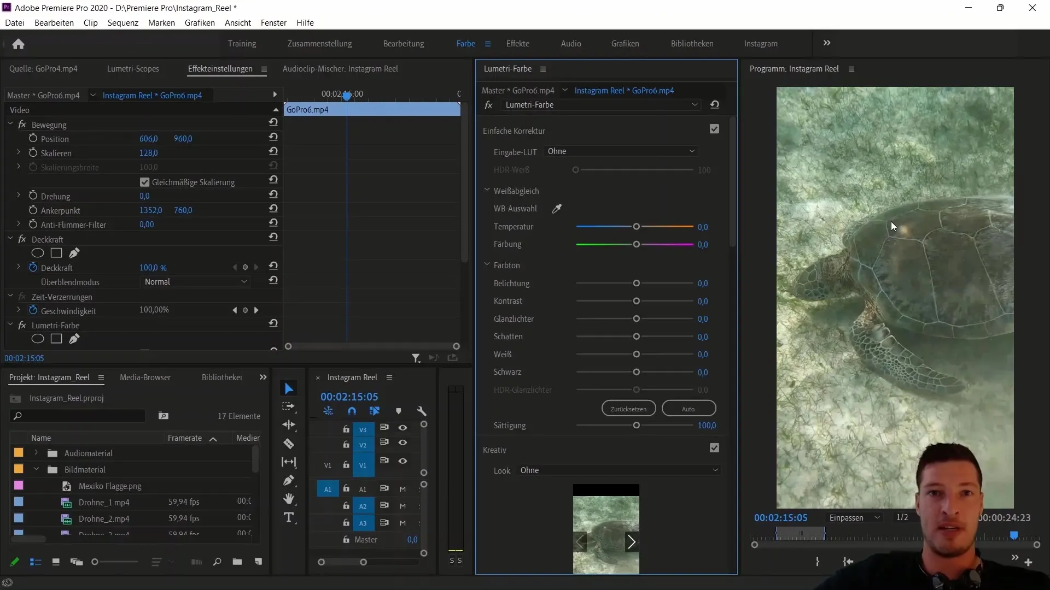This screenshot has width=1050, height=590.
Task: Show overflow workspaces chevron
Action: click(x=827, y=43)
